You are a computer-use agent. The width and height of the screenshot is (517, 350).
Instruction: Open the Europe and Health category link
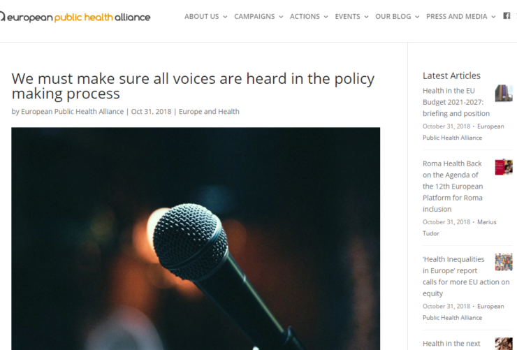pos(209,112)
